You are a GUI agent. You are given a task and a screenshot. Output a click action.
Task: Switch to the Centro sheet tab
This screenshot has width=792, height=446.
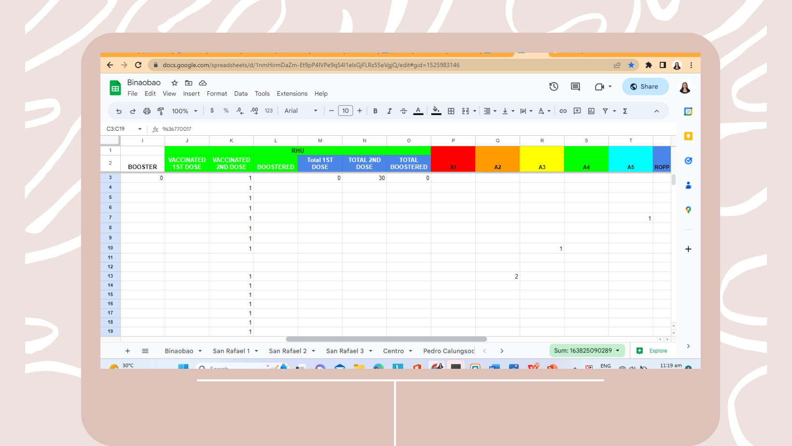click(394, 351)
